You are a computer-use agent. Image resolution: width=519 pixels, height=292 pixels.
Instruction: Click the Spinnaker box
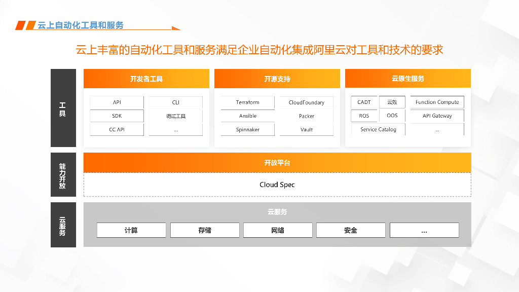[247, 129]
